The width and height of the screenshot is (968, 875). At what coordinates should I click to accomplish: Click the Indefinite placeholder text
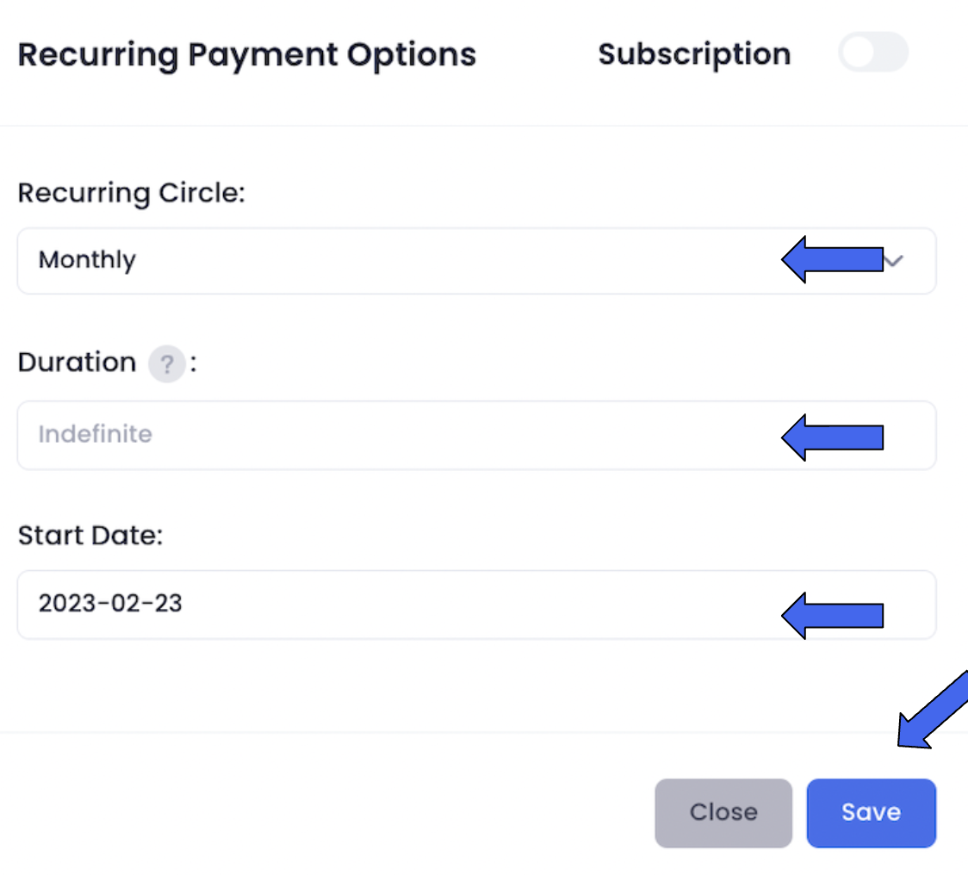[x=95, y=434]
